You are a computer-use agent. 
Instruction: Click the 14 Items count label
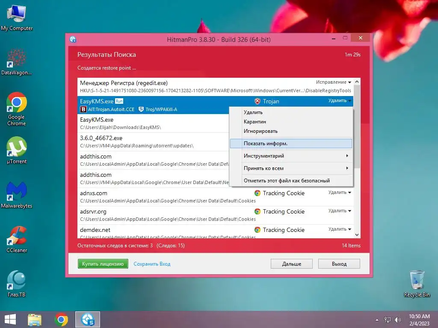(351, 246)
